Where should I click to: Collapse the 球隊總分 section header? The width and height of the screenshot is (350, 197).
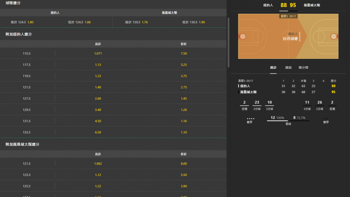(113, 3)
